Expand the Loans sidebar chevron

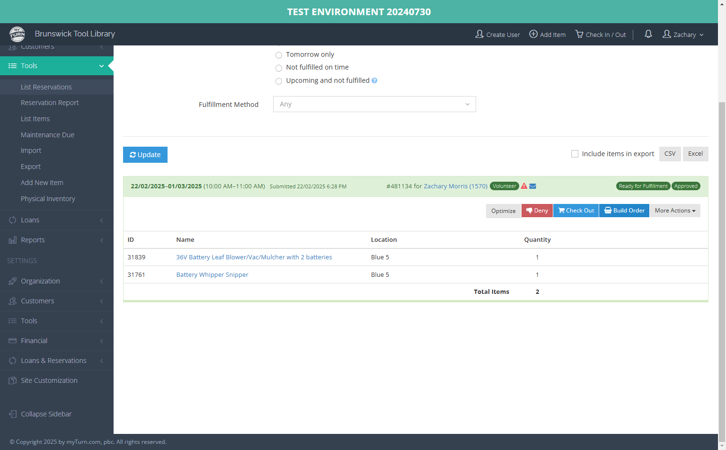[x=101, y=220]
